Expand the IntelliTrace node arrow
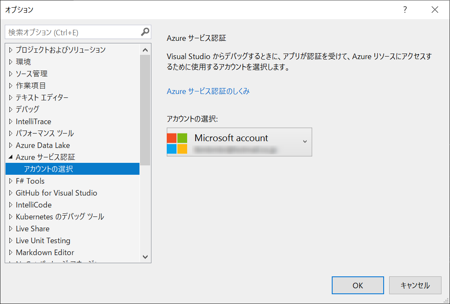This screenshot has width=450, height=304. pos(11,121)
